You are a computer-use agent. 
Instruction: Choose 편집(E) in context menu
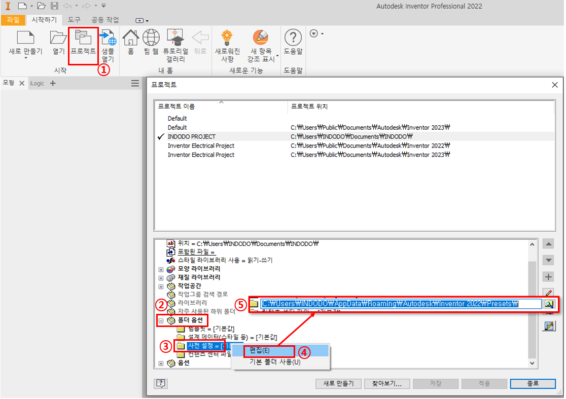click(x=280, y=351)
